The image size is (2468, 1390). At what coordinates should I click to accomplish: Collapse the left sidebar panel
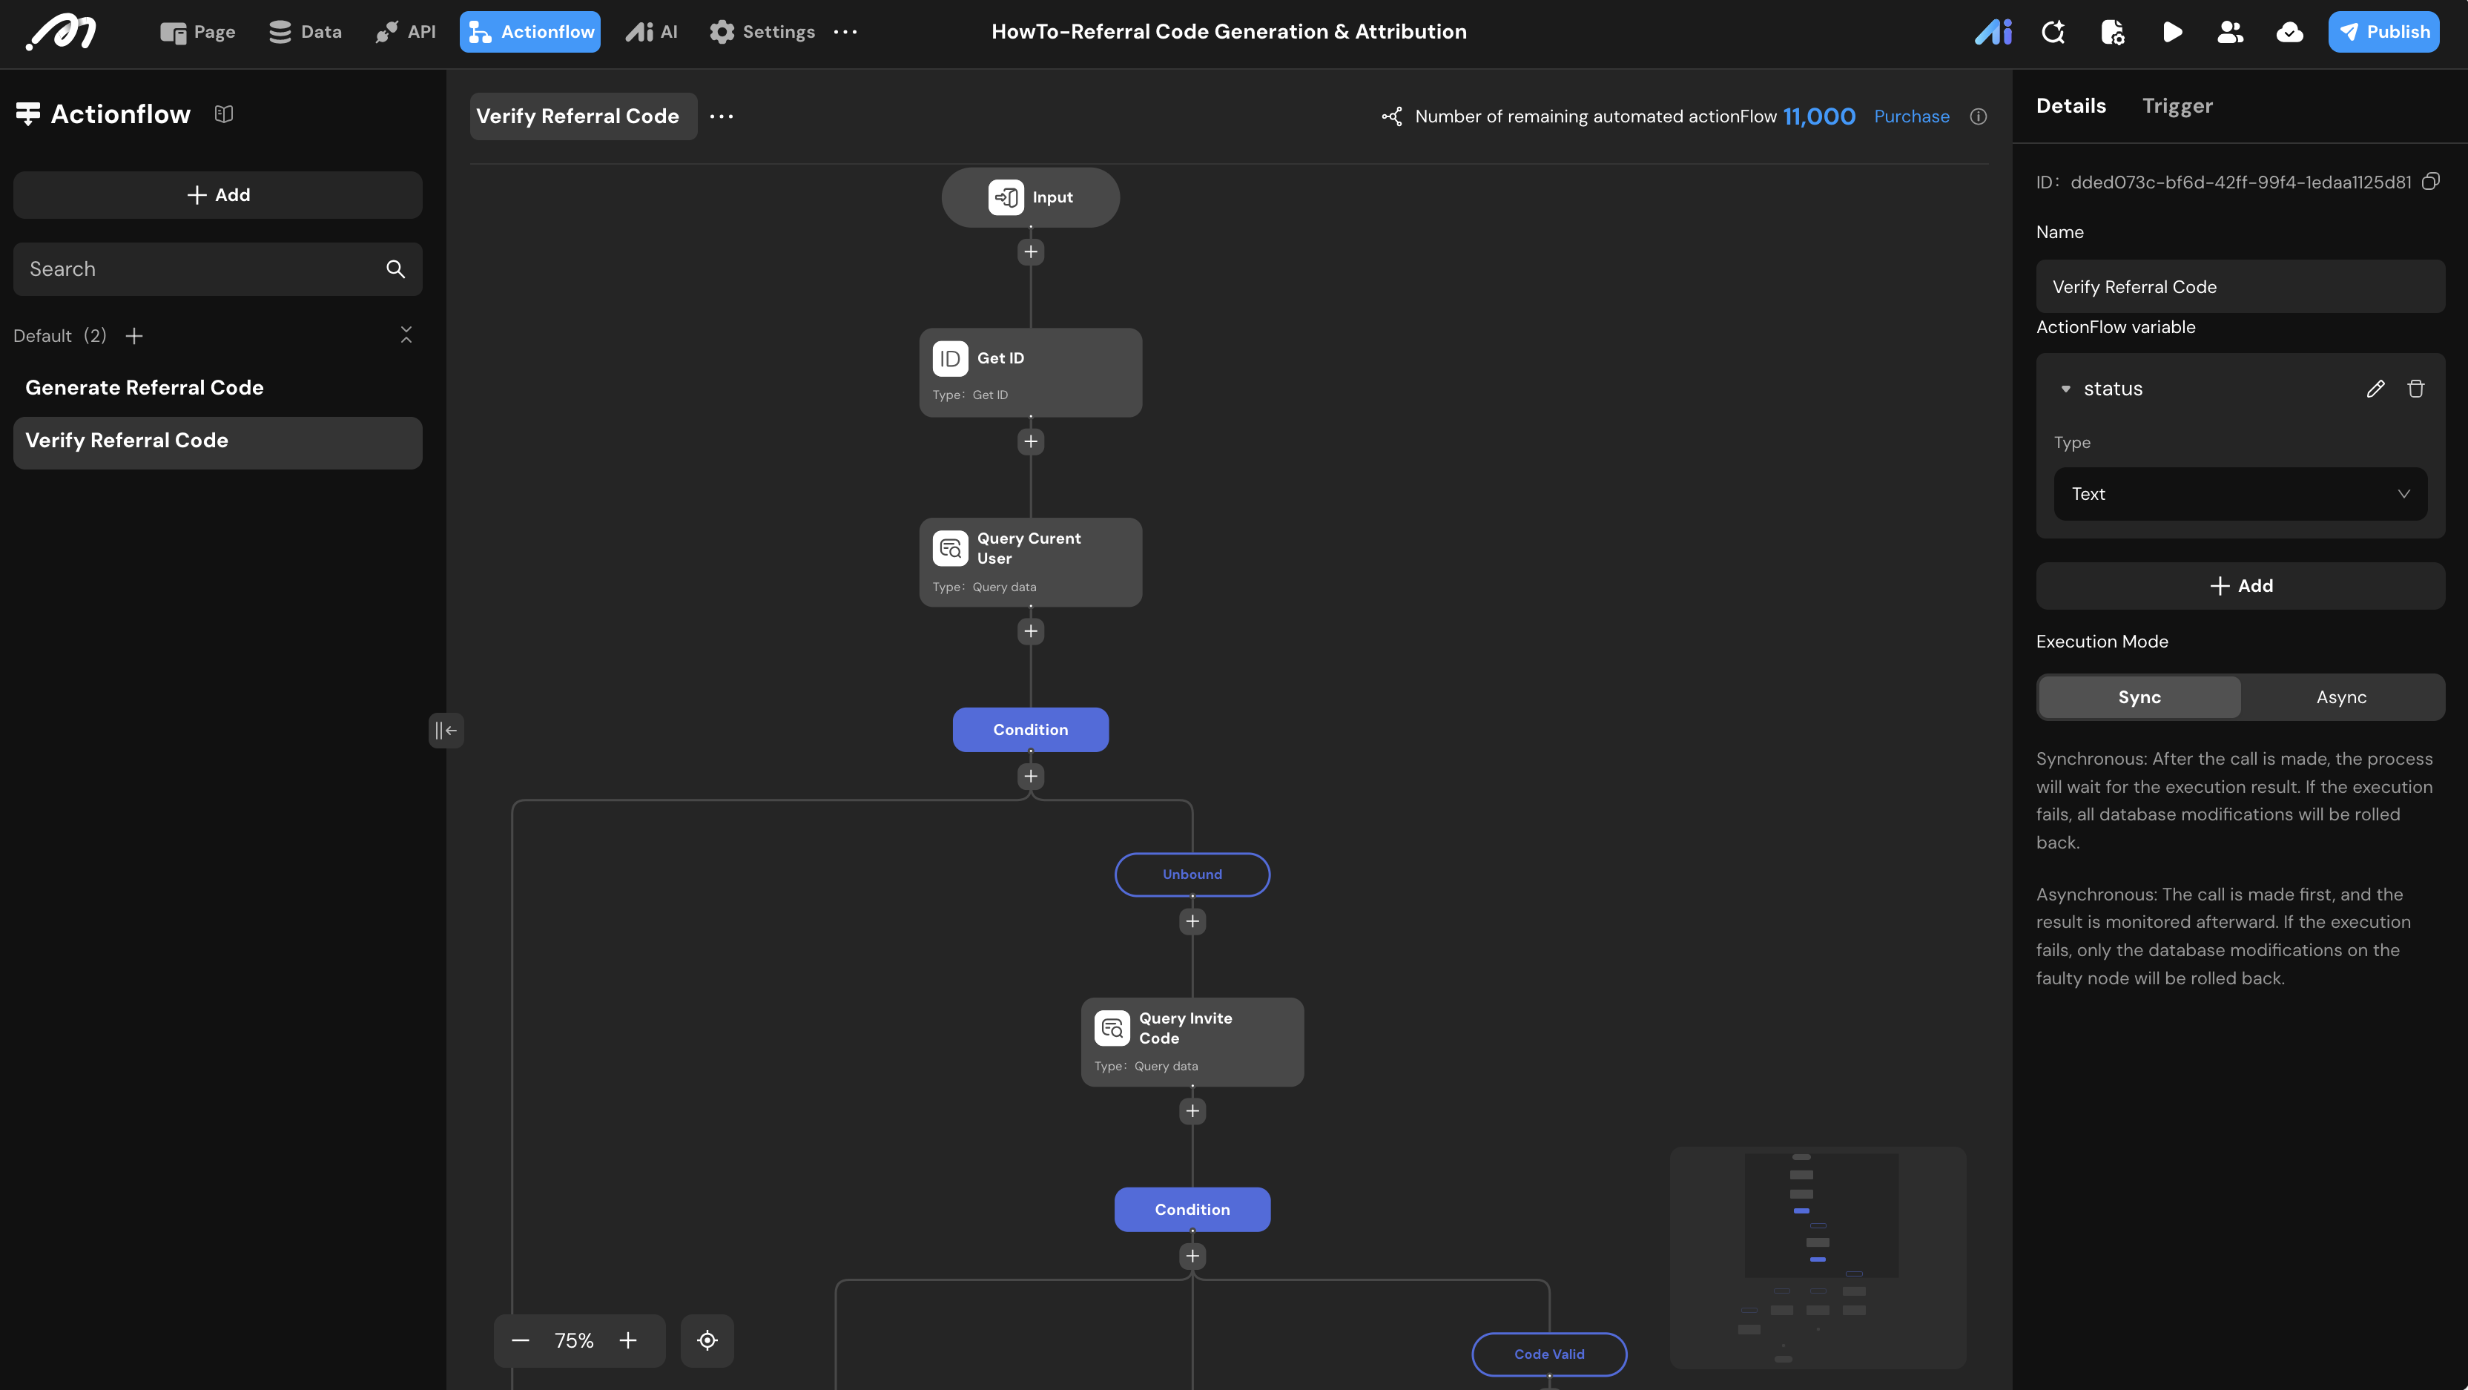[x=446, y=731]
